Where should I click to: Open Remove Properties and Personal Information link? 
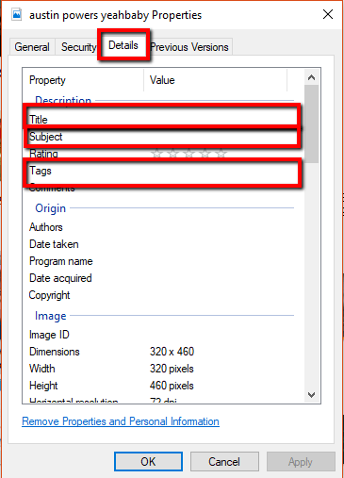(x=121, y=421)
